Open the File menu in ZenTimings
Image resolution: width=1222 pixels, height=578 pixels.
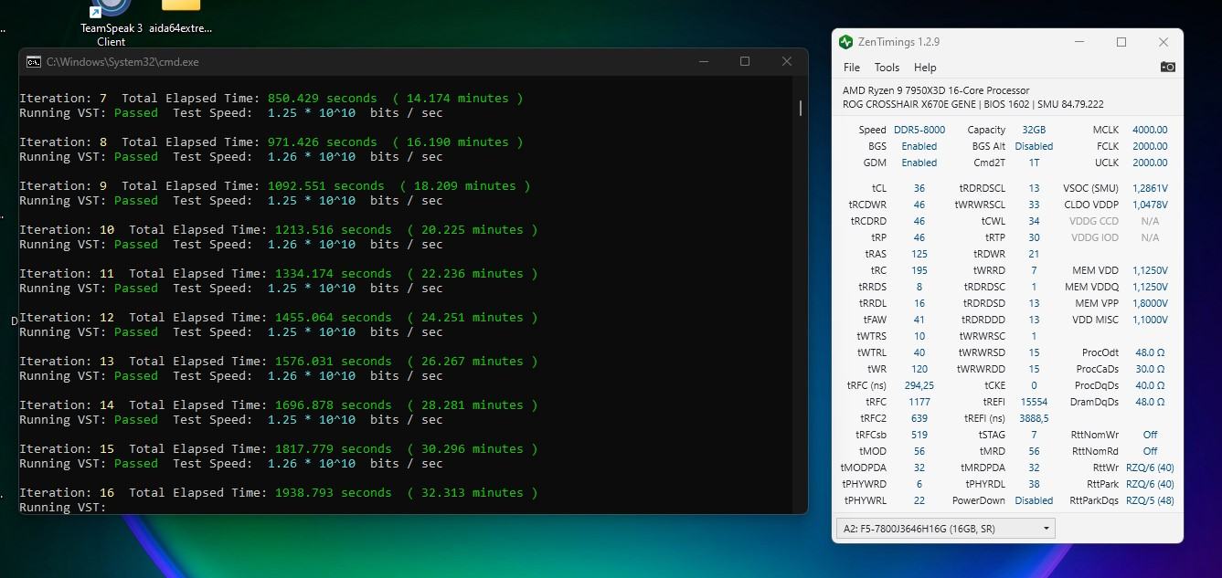click(852, 68)
